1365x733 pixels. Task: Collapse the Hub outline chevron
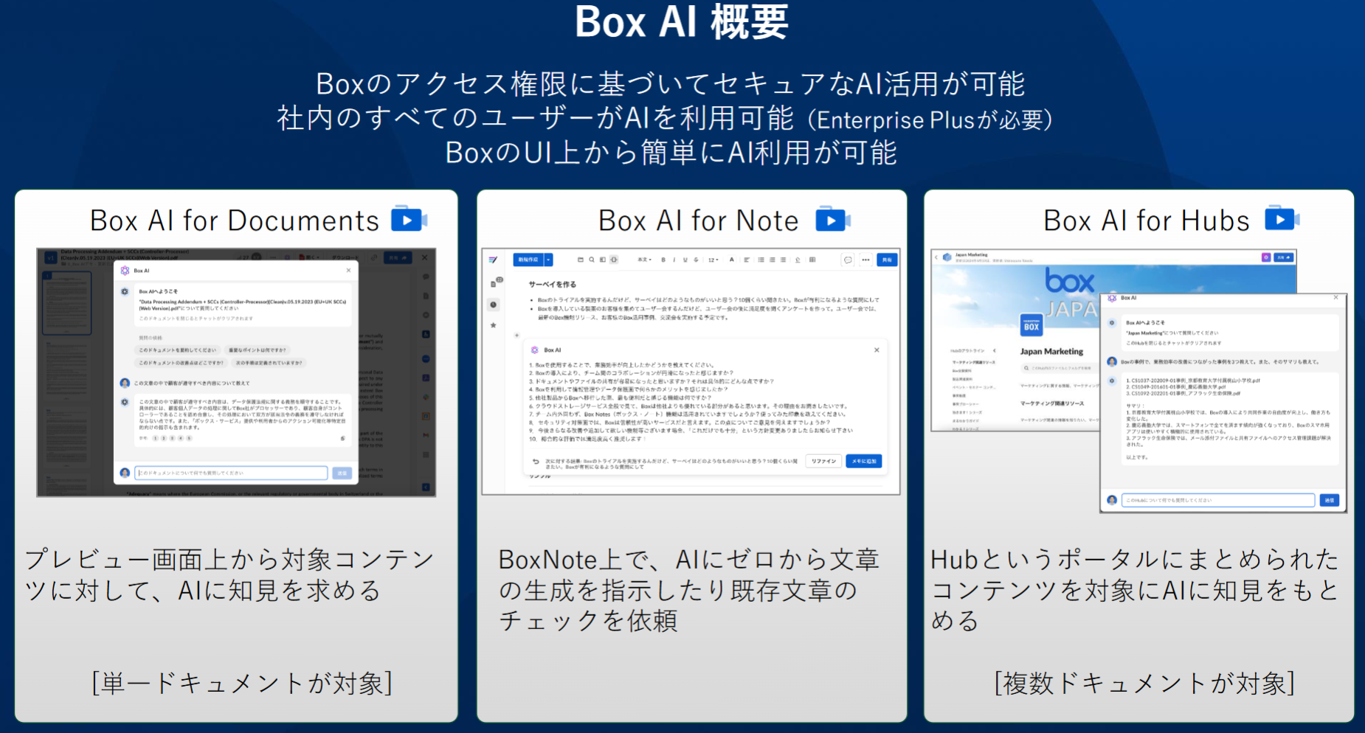994,350
